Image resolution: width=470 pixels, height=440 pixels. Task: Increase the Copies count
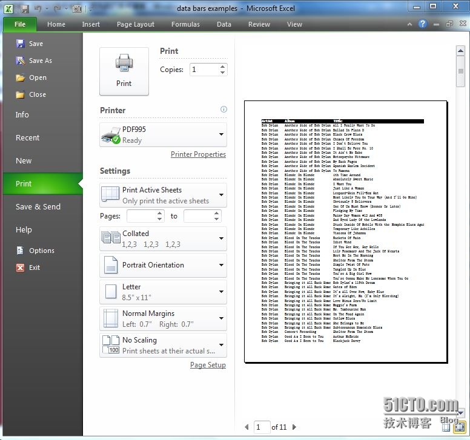(x=222, y=67)
